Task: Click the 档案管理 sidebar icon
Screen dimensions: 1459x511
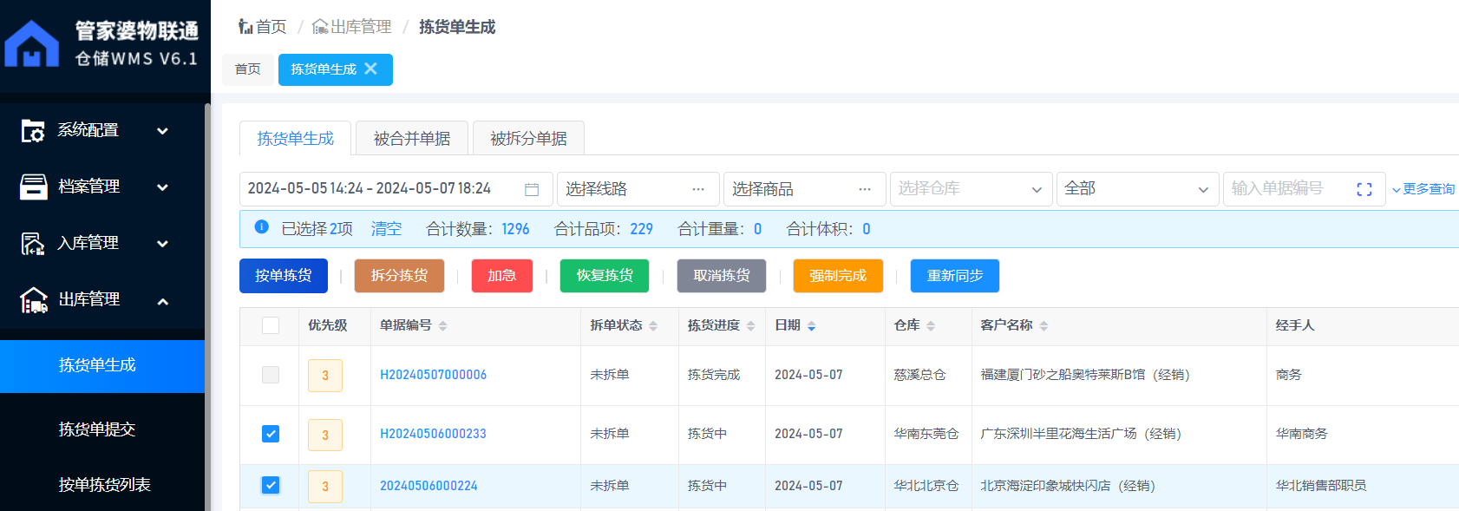Action: 33,187
